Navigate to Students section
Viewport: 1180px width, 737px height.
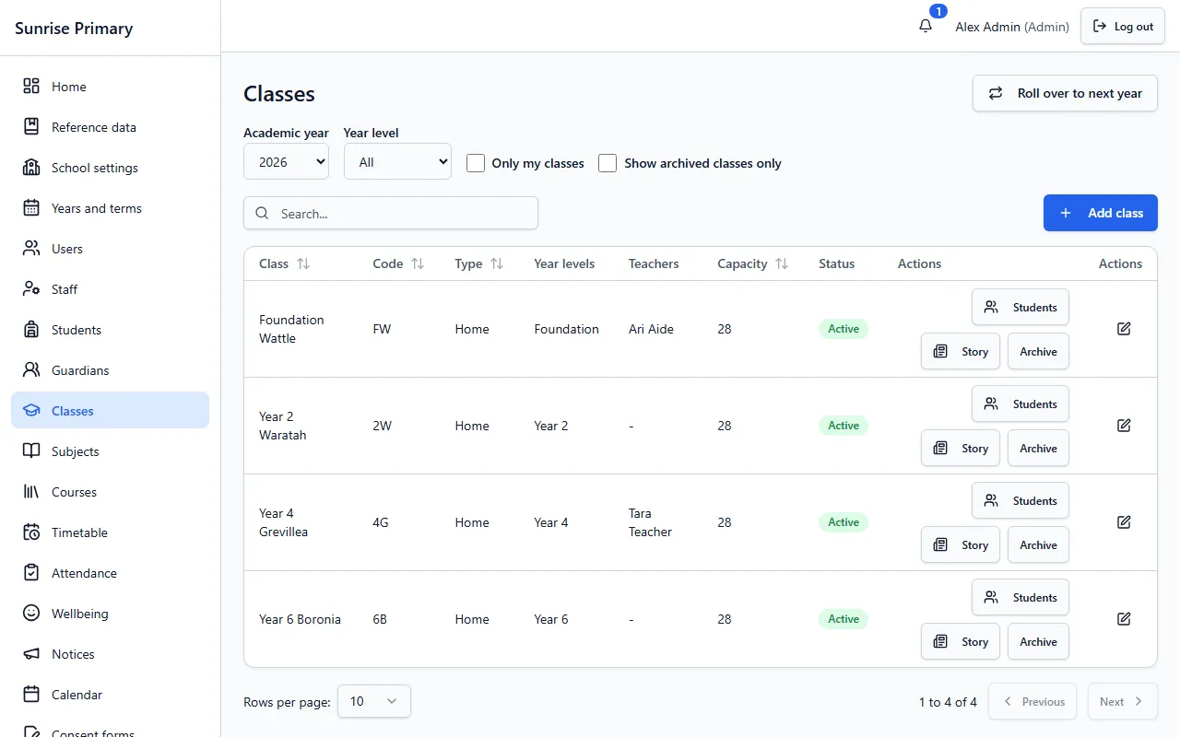pos(111,330)
